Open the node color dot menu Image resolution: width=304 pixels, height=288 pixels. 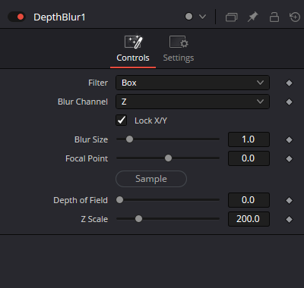point(188,17)
